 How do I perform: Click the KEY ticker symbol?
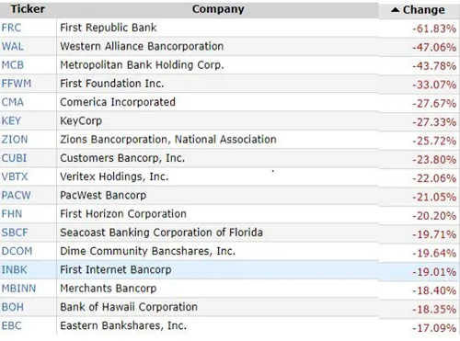coord(11,120)
